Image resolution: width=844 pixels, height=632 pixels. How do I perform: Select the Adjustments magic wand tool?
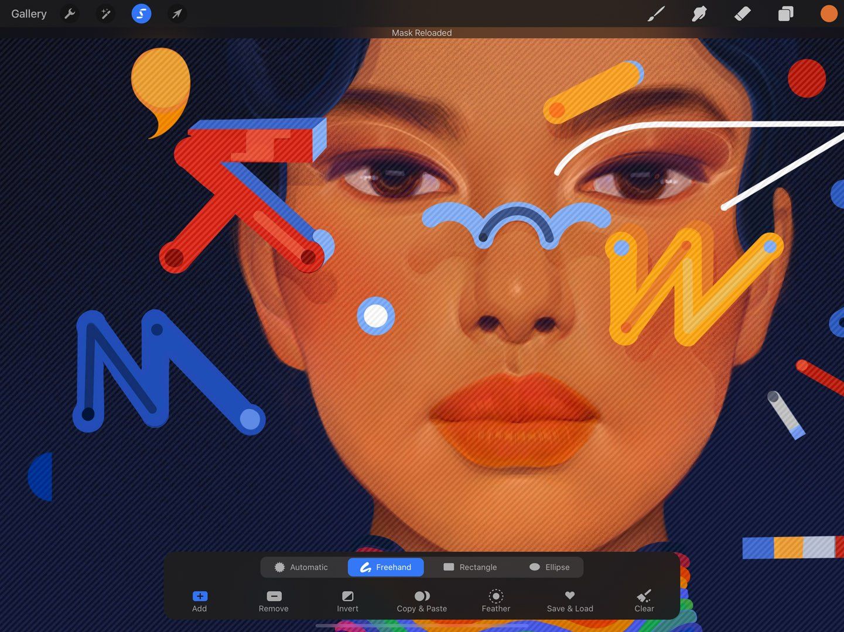[x=105, y=13]
